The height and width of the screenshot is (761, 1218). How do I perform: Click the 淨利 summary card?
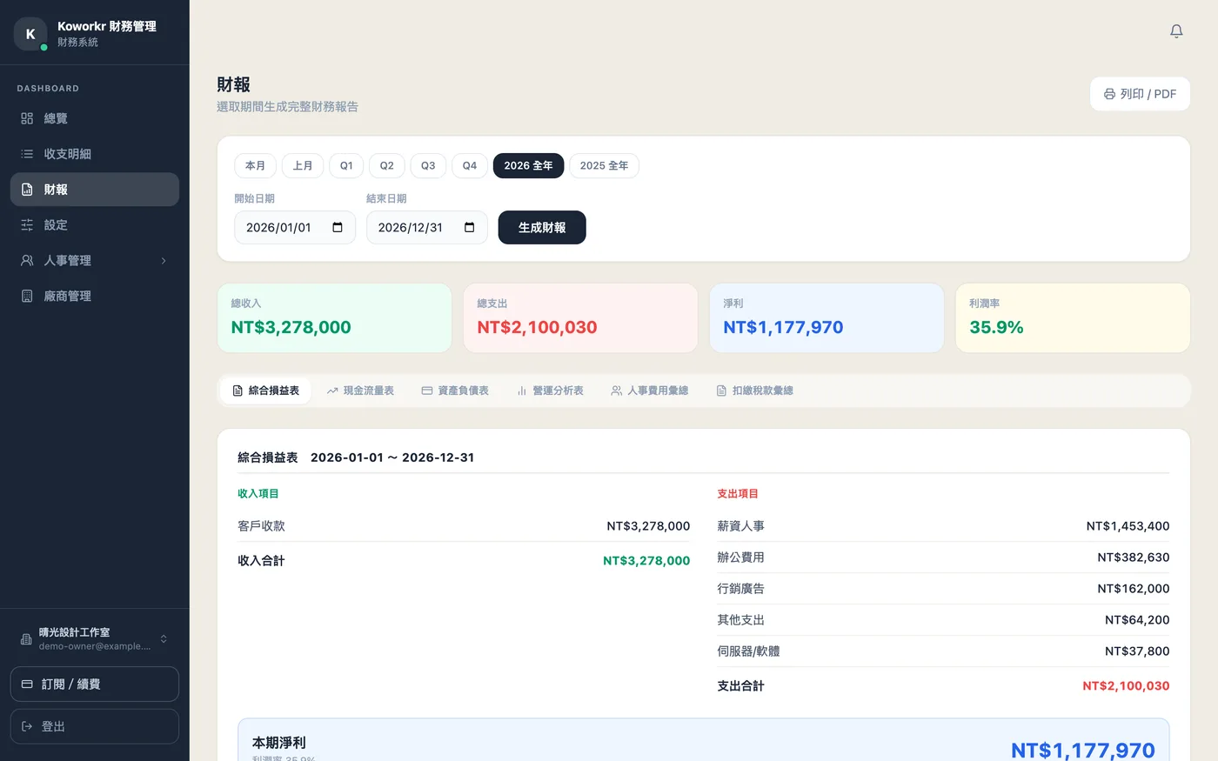click(826, 318)
